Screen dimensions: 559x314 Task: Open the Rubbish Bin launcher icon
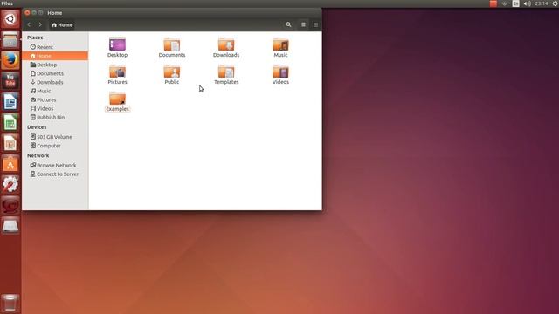click(10, 303)
